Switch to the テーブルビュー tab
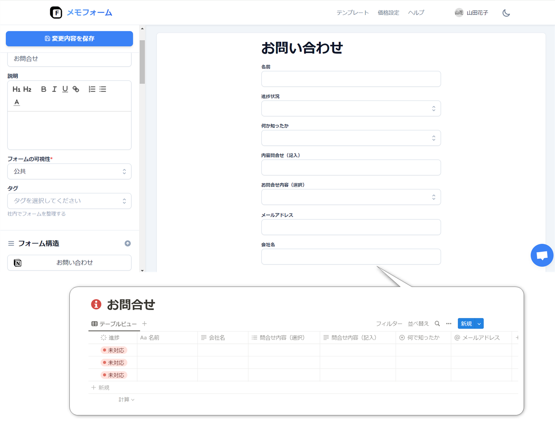Viewport: 555px width, 422px height. (114, 324)
